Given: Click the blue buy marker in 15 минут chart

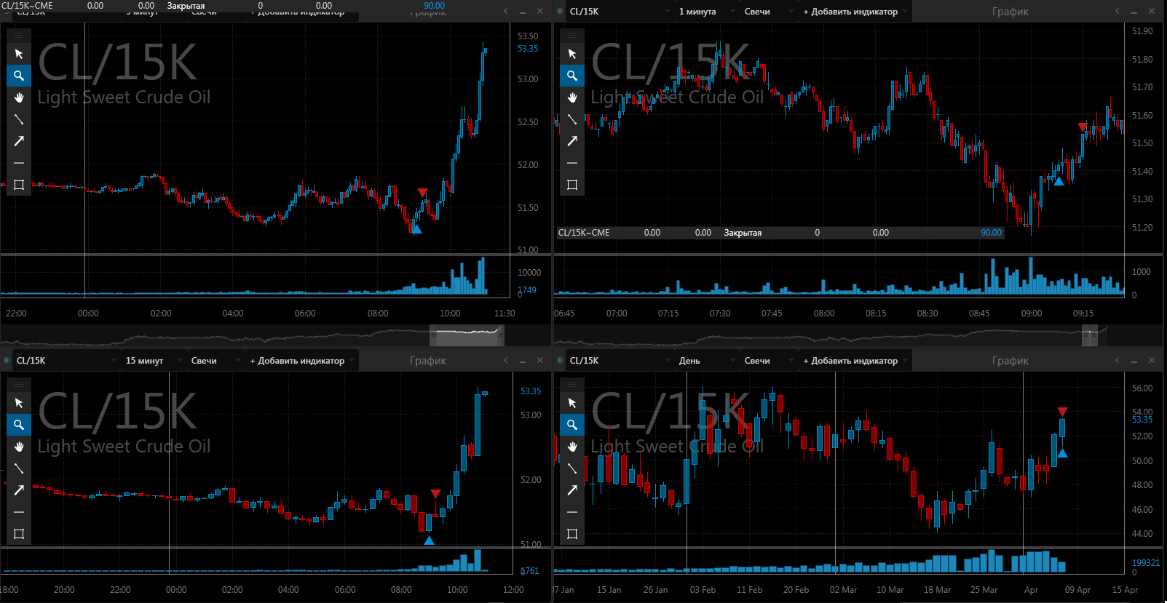Looking at the screenshot, I should 429,540.
